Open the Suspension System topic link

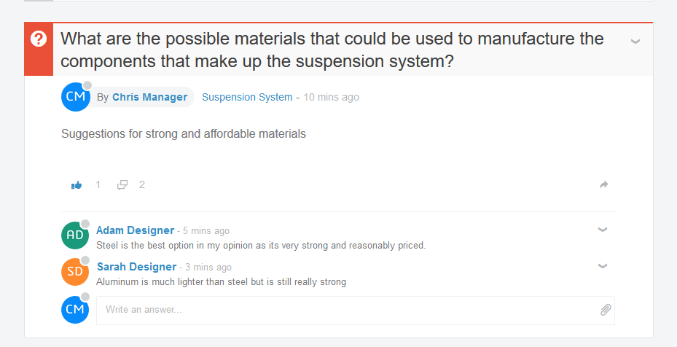[x=247, y=97]
